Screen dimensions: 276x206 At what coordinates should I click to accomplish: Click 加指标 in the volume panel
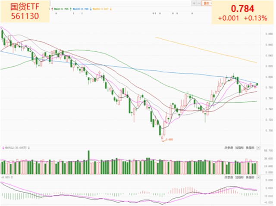[x=239, y=148]
